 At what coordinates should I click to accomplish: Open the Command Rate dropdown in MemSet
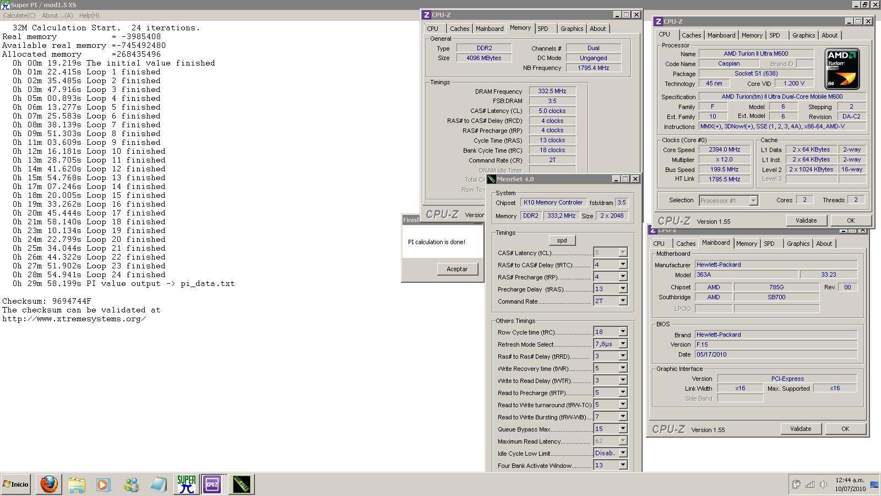click(x=623, y=301)
